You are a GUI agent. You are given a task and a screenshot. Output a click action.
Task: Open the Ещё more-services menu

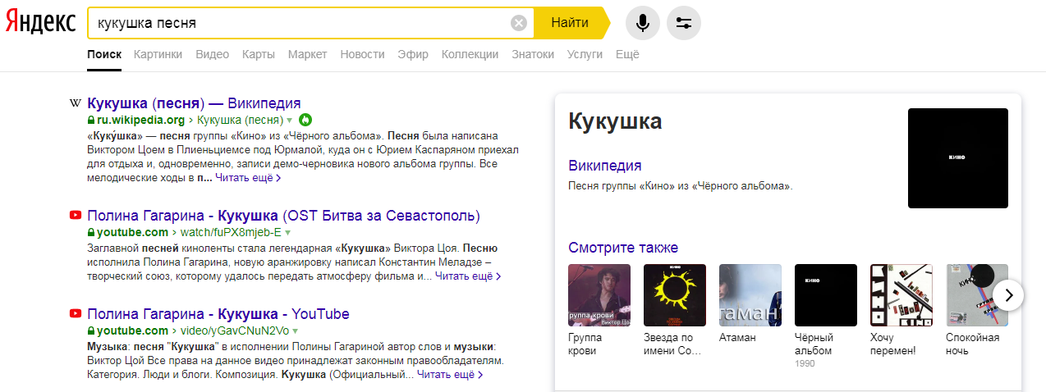point(627,54)
